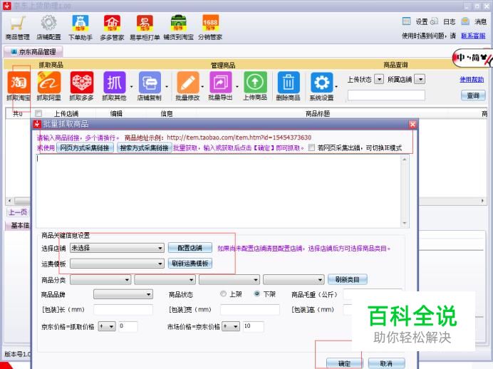The height and width of the screenshot is (369, 493).
Task: Click 配置店铺 button
Action: coord(190,248)
